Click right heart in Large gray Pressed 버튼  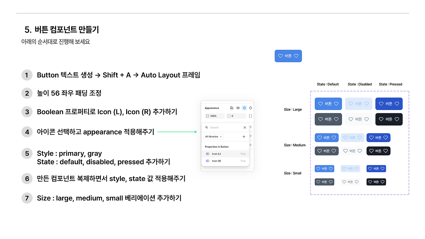coord(397,119)
